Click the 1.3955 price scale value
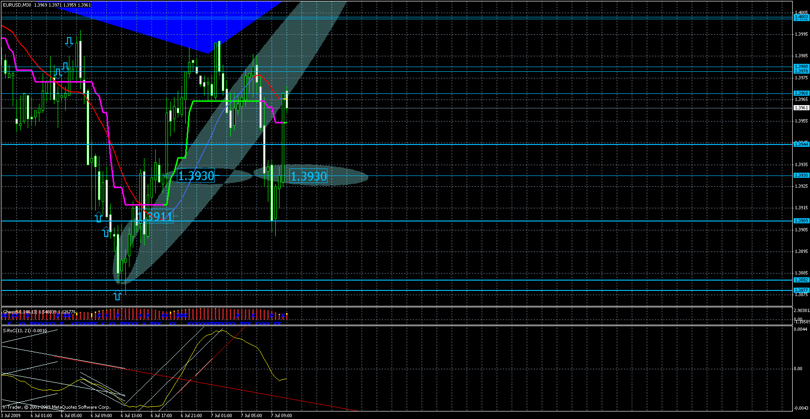This screenshot has height=419, width=810. coord(801,121)
